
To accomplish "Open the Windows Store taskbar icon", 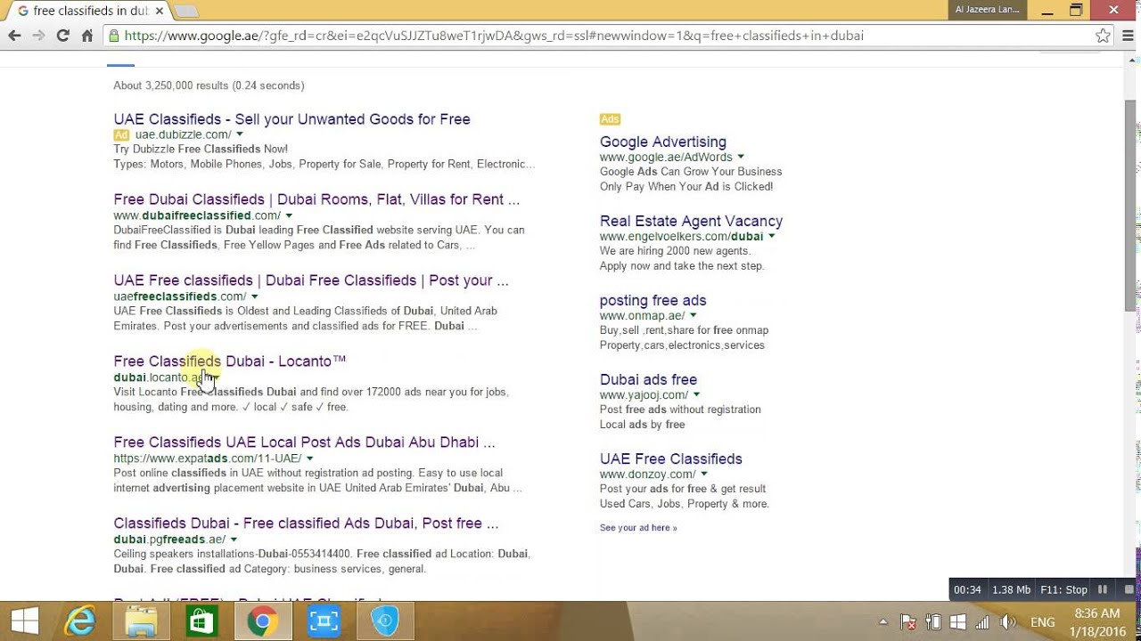I will pyautogui.click(x=201, y=621).
